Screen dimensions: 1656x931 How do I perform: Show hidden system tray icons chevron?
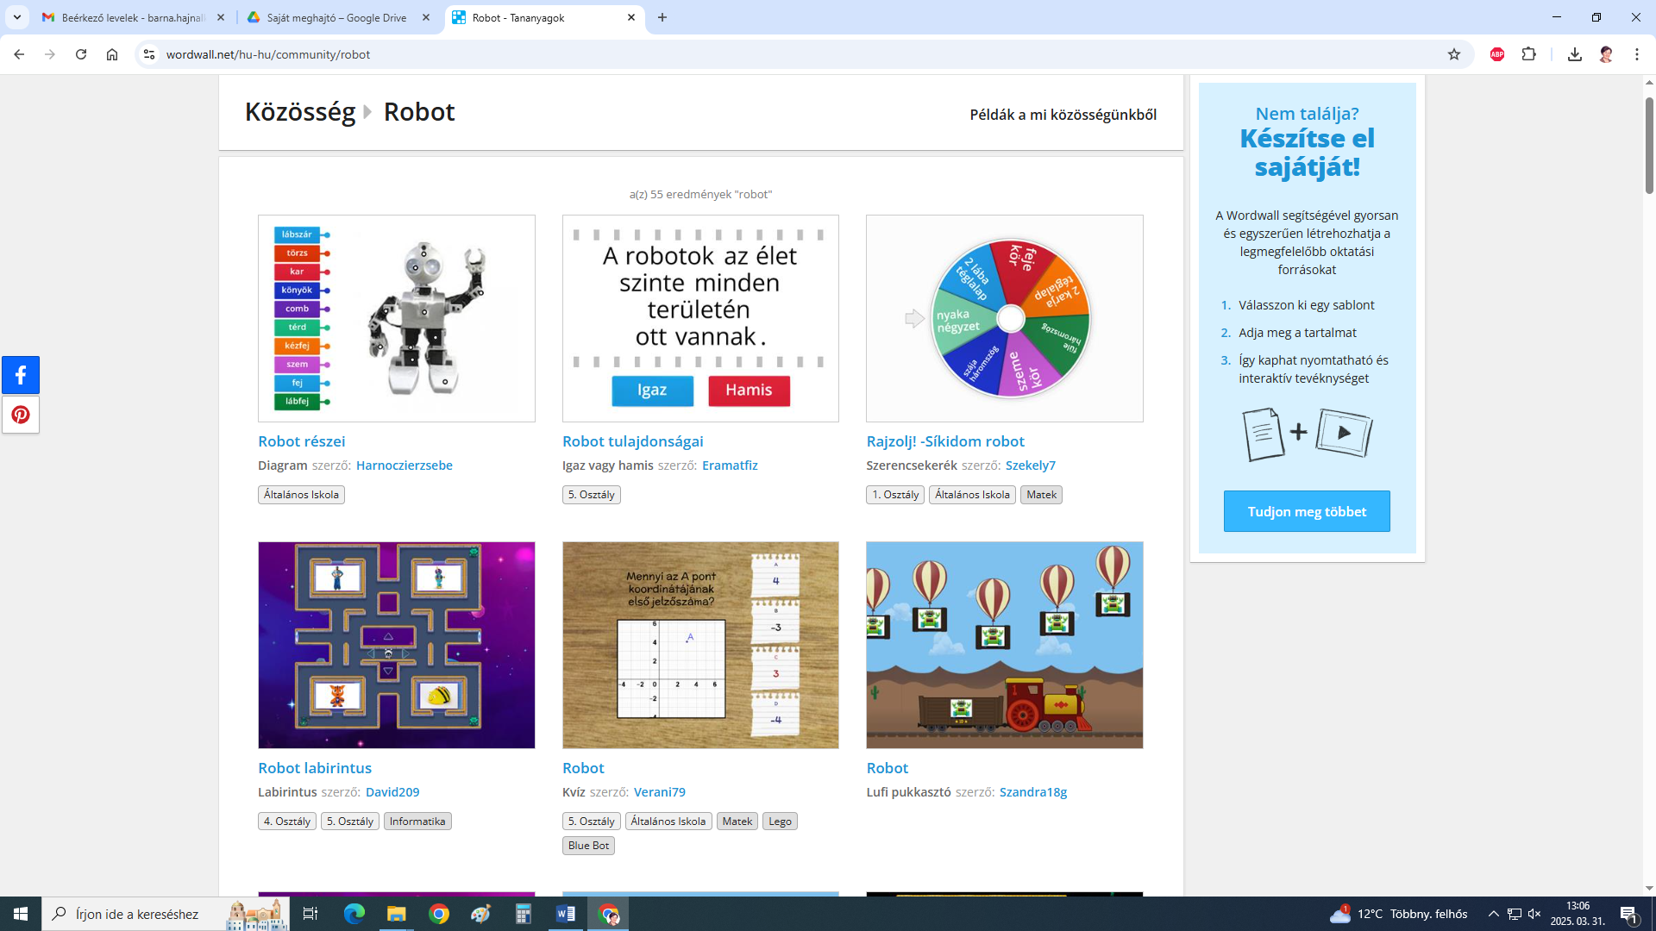(x=1494, y=914)
